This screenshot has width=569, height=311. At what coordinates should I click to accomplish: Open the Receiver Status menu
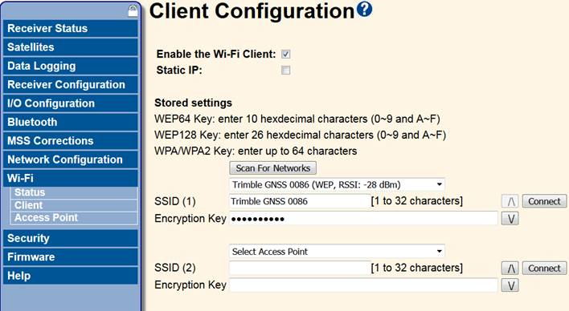pos(71,28)
